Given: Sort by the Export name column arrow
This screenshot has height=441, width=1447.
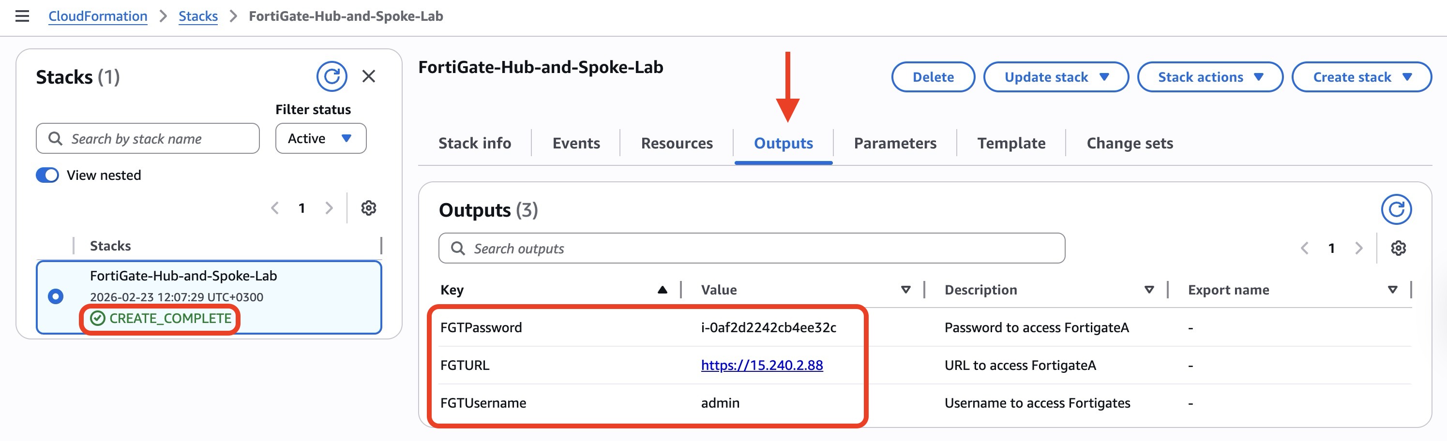Looking at the screenshot, I should pyautogui.click(x=1392, y=290).
